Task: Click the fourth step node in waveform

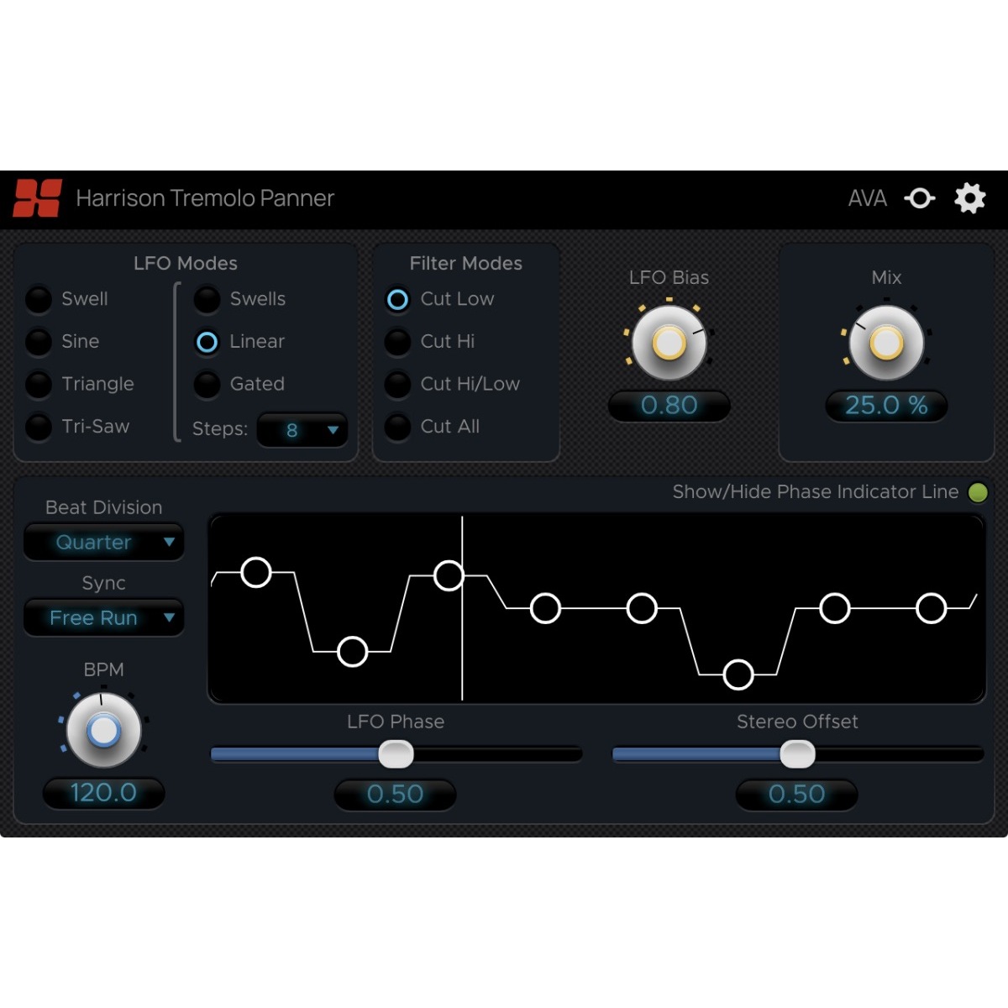Action: tap(545, 607)
